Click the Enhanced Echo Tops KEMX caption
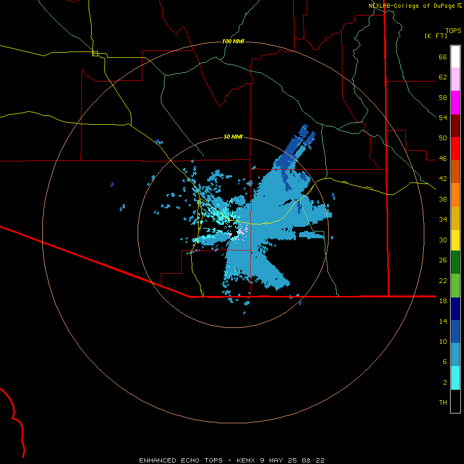The width and height of the screenshot is (464, 464). pyautogui.click(x=232, y=460)
